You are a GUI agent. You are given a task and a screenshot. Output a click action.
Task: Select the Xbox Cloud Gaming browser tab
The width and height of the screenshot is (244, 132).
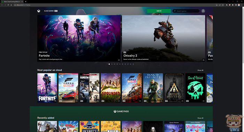(12, 1)
